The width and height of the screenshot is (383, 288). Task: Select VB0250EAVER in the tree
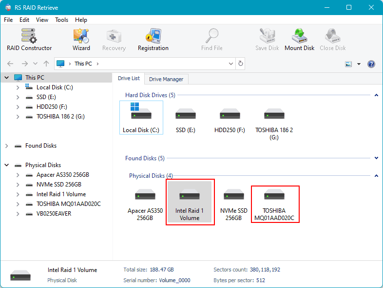[x=54, y=214]
